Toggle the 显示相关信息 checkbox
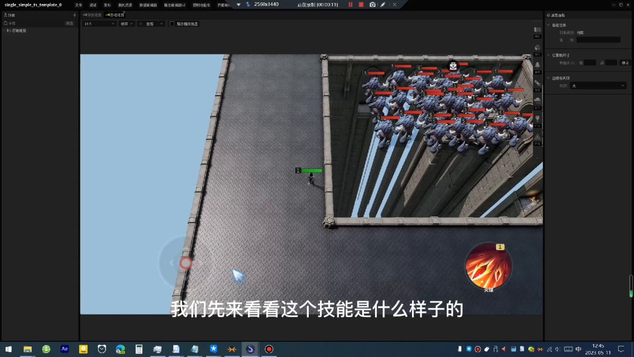Image resolution: width=634 pixels, height=357 pixels. [172, 24]
